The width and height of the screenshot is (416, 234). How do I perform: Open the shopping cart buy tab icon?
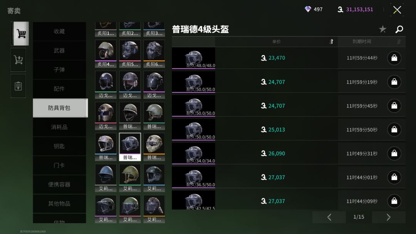point(21,33)
